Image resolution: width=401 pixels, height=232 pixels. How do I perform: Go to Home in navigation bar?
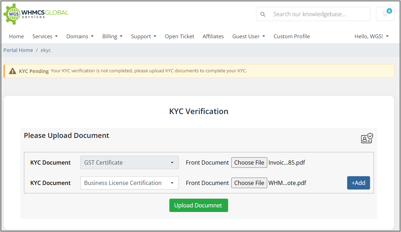tap(17, 37)
